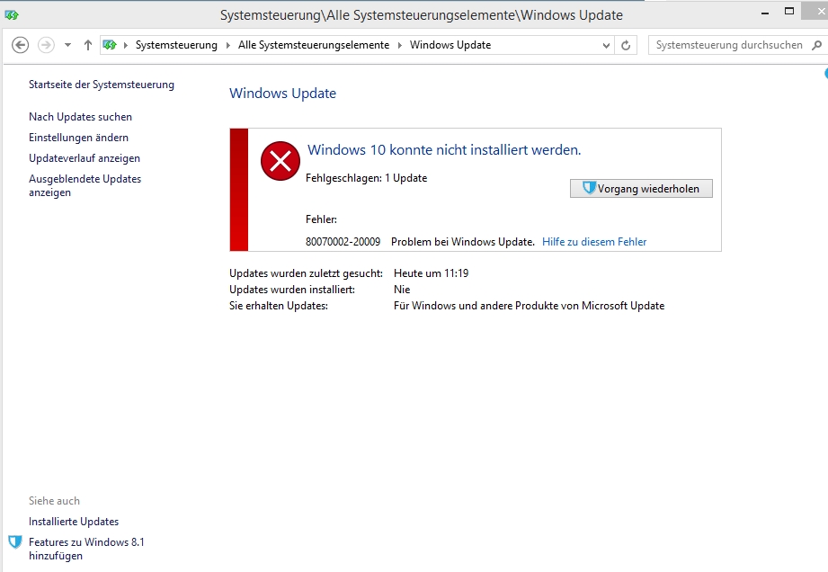This screenshot has width=828, height=572.
Task: Go back with the back arrow button
Action: point(20,45)
